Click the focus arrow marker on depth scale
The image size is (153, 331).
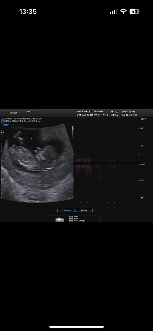pos(2,169)
